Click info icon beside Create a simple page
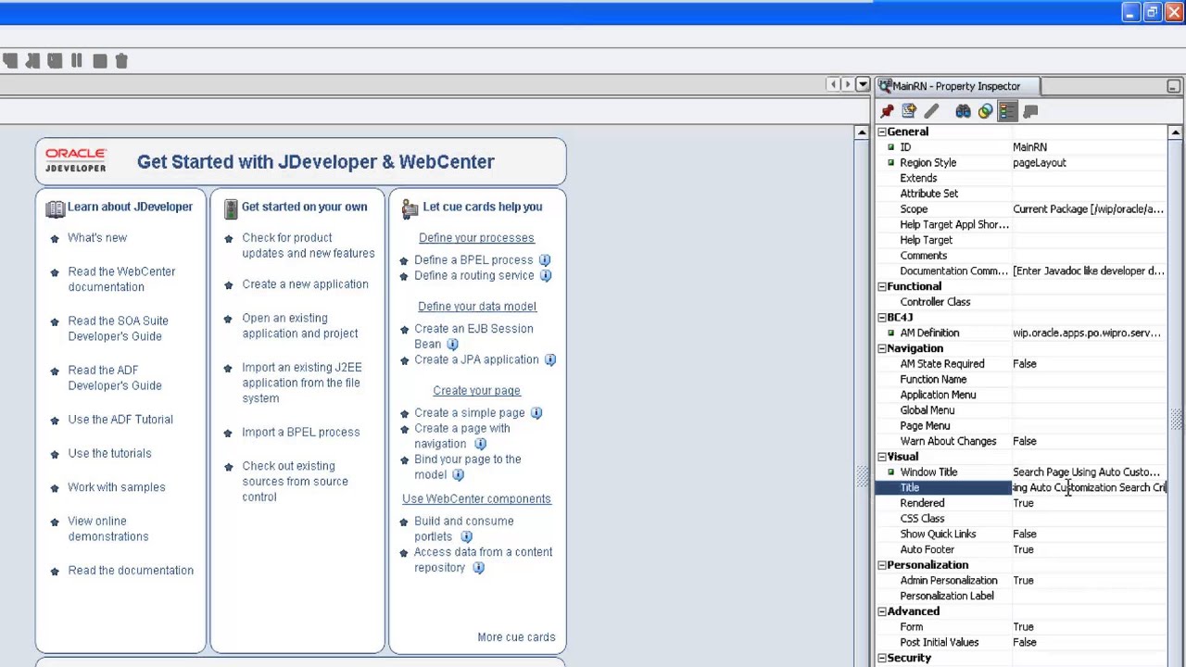The width and height of the screenshot is (1186, 667). (x=536, y=413)
